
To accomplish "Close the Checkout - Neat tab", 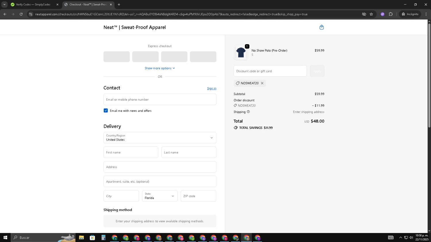I will pyautogui.click(x=111, y=5).
